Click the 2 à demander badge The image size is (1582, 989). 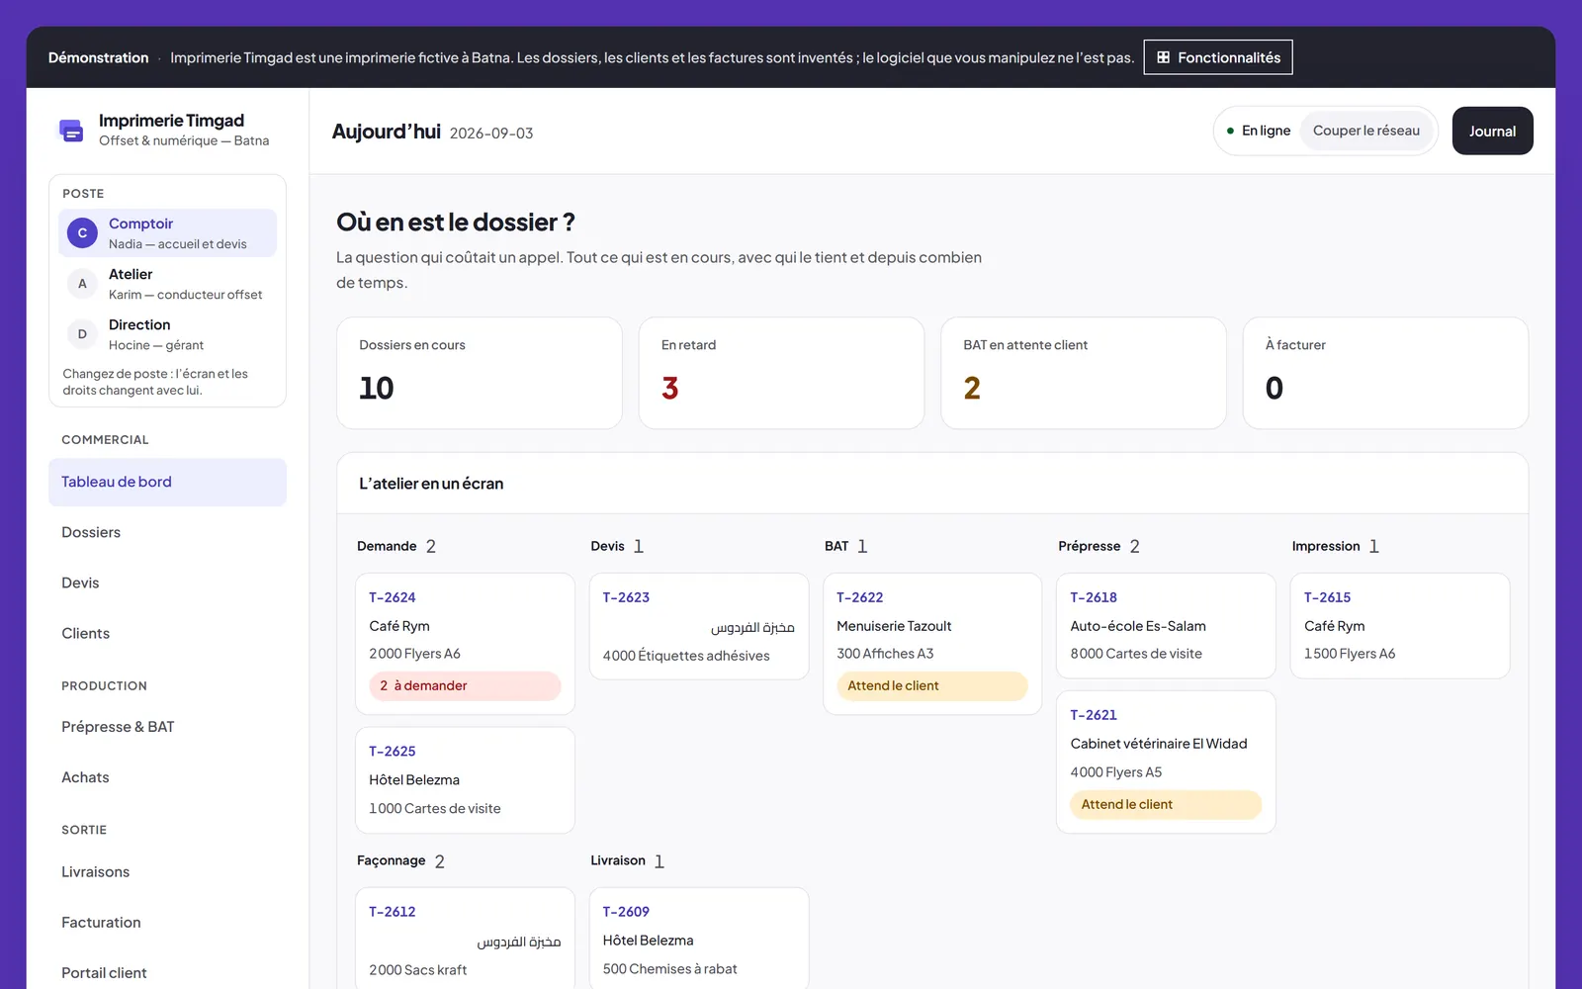point(465,685)
